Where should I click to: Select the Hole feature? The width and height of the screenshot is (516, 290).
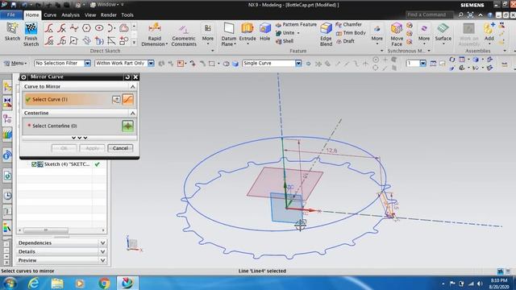point(265,32)
